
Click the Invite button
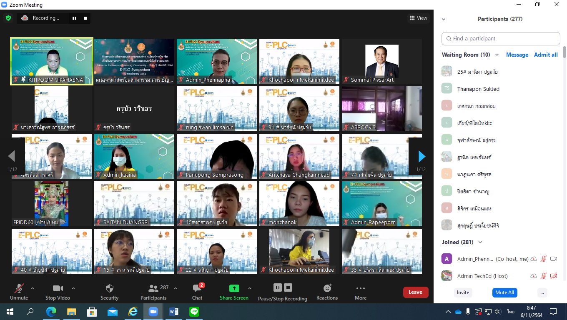pyautogui.click(x=463, y=292)
